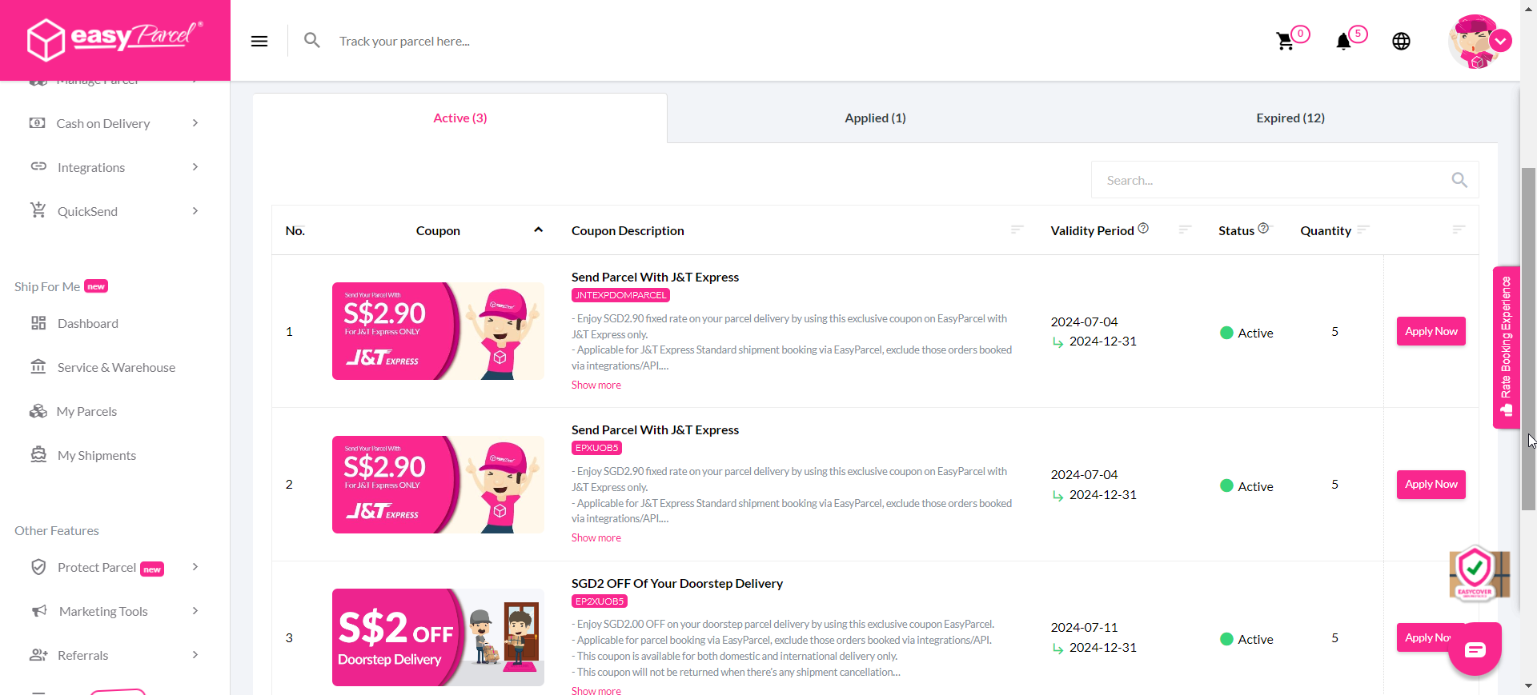The height and width of the screenshot is (695, 1537).
Task: Click the Service & Warehouse building icon
Action: tap(38, 366)
